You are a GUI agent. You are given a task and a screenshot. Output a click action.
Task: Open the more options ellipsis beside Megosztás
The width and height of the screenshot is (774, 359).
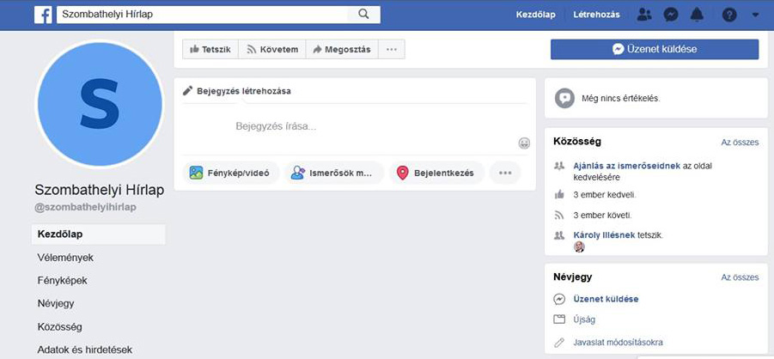click(392, 49)
